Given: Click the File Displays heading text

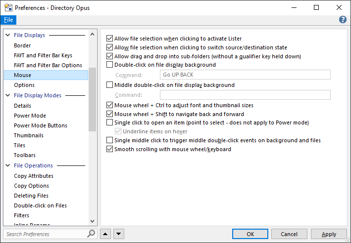Looking at the screenshot, I should tap(29, 35).
